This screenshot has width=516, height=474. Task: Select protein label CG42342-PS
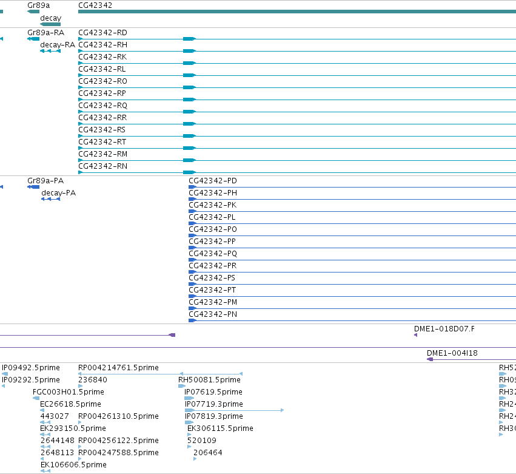tap(212, 278)
